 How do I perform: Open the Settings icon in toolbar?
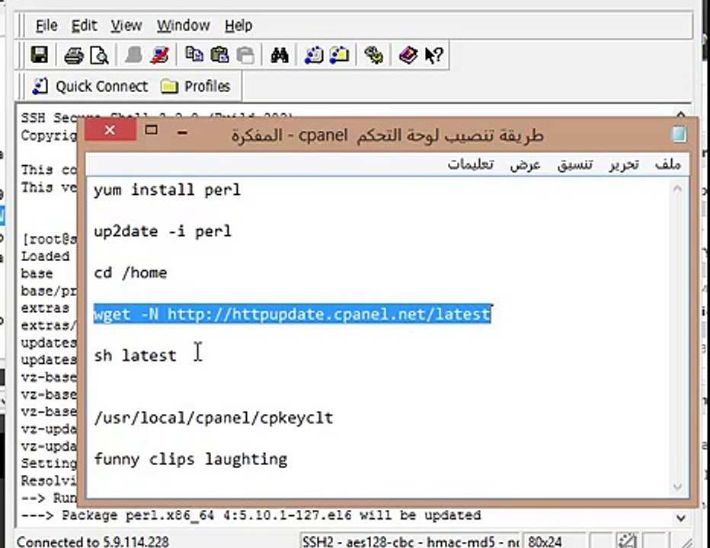(374, 56)
